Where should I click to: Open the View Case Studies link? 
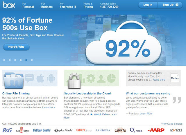(x=172, y=124)
